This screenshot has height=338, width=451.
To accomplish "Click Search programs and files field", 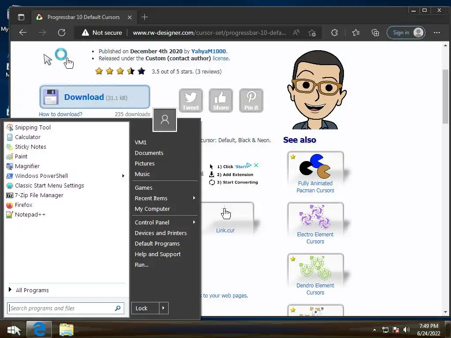I will click(66, 308).
